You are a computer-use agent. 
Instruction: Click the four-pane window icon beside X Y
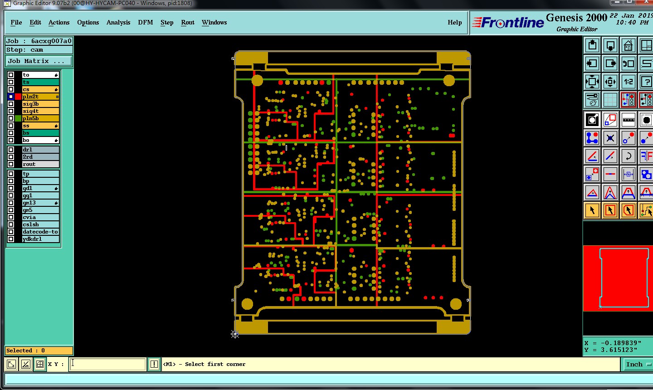coord(40,364)
